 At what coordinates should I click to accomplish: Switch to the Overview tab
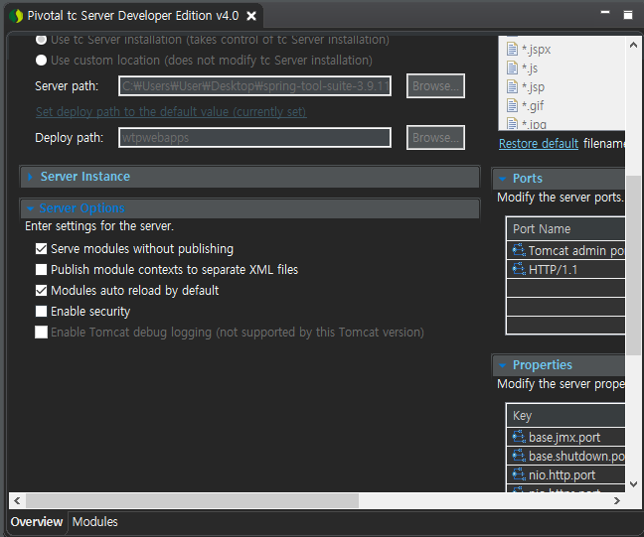pos(37,522)
